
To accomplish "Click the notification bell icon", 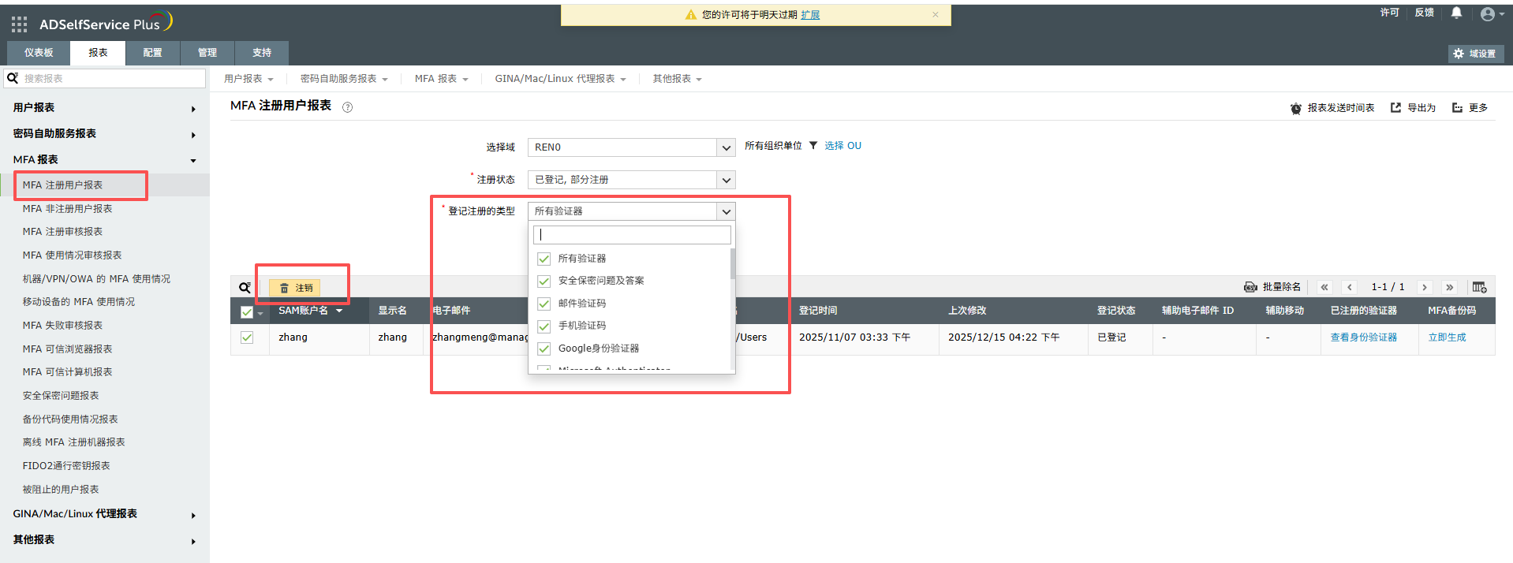I will tap(1456, 13).
